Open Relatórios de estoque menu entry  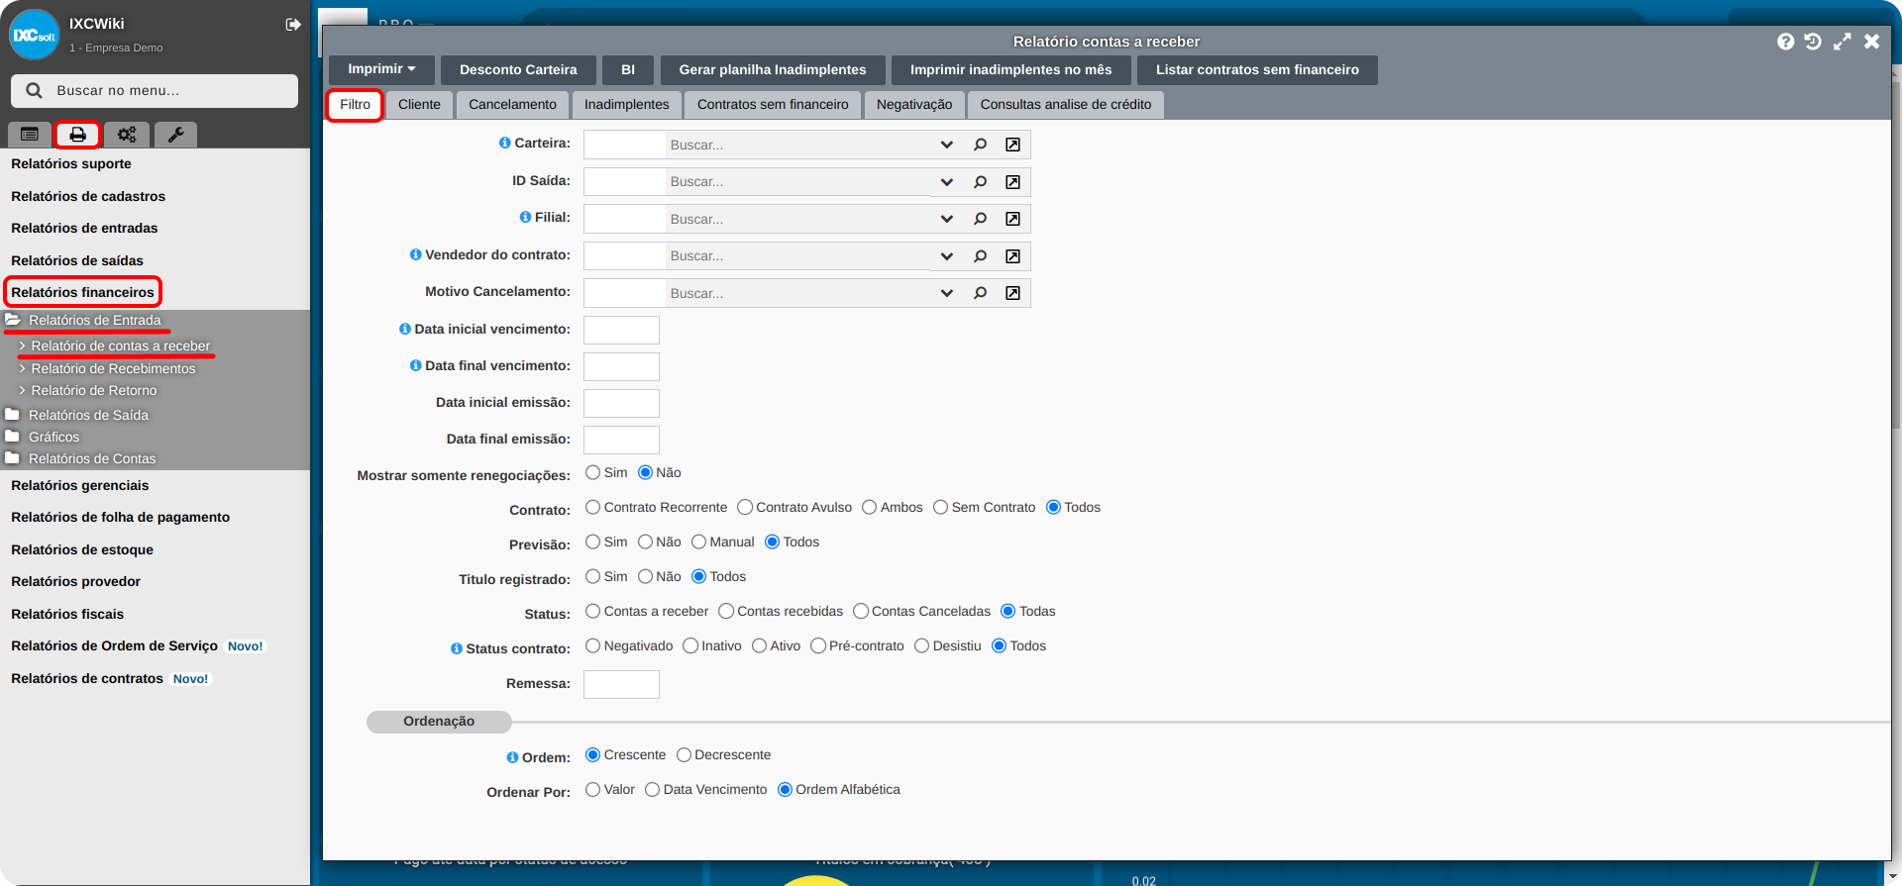[x=82, y=549]
